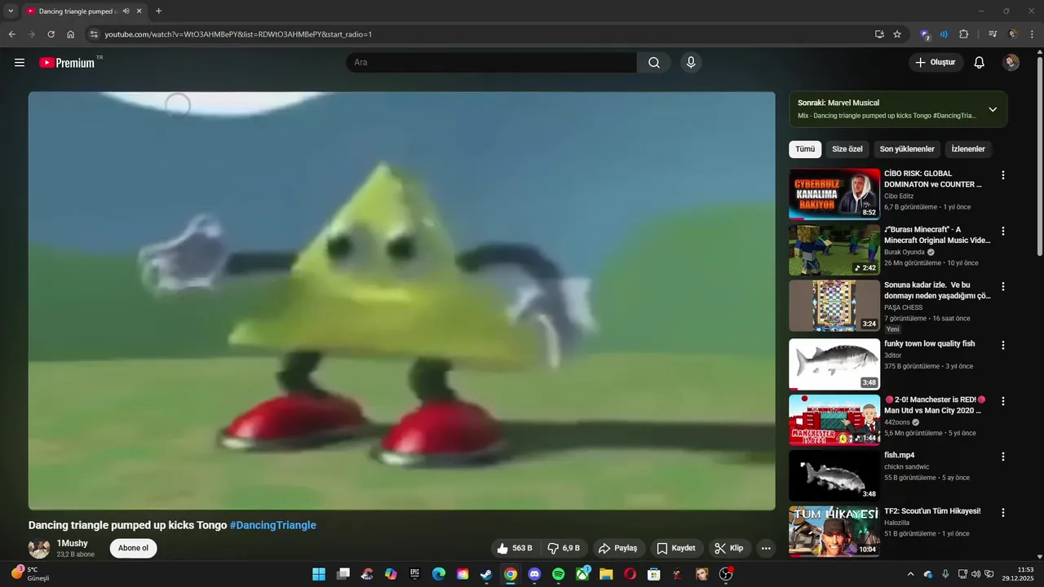Save video with Kaydet button

click(x=677, y=549)
